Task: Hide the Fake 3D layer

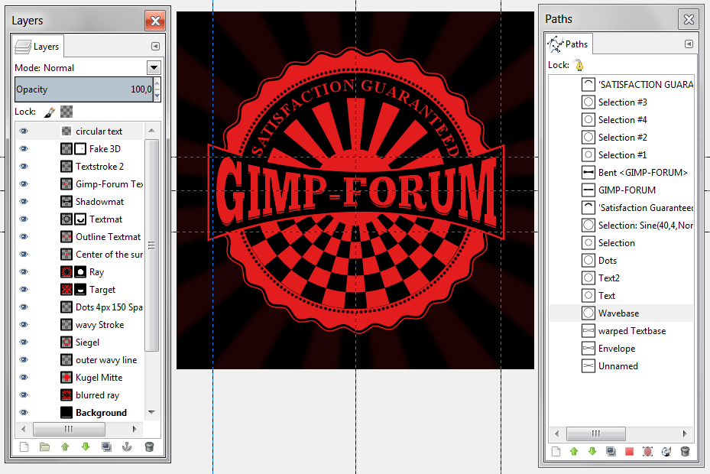Action: (24, 148)
